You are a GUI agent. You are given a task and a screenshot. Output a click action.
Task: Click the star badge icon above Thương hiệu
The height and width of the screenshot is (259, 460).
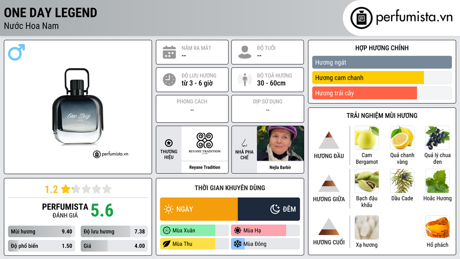169,143
